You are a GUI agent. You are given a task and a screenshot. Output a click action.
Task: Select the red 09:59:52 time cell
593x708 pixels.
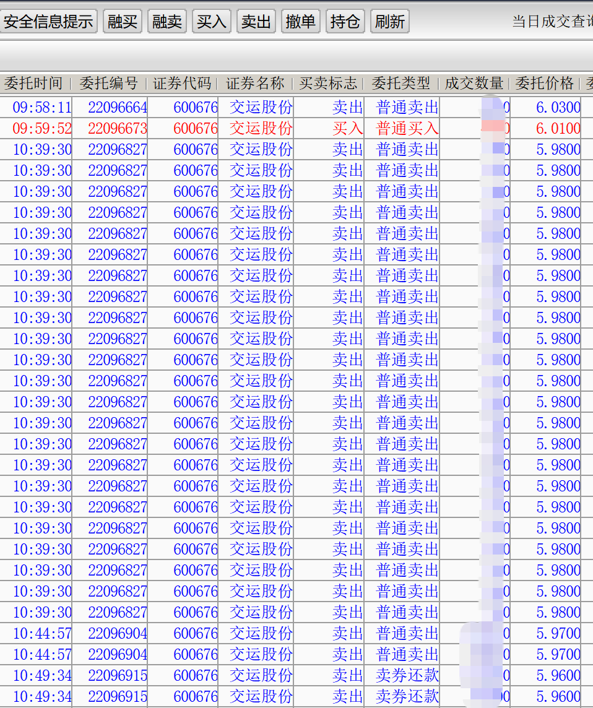point(42,129)
